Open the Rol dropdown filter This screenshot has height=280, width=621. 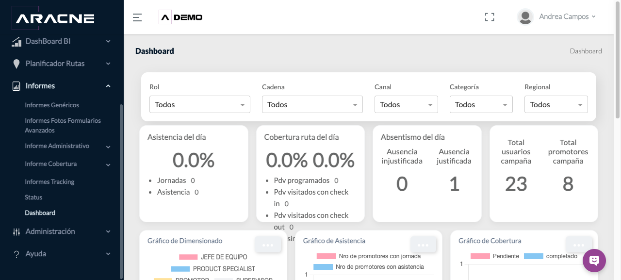click(x=200, y=104)
